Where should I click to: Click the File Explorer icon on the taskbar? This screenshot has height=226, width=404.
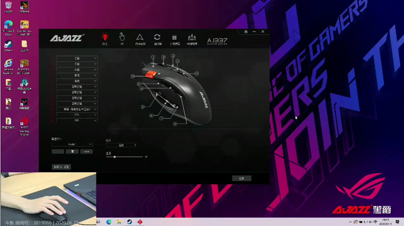point(119,222)
